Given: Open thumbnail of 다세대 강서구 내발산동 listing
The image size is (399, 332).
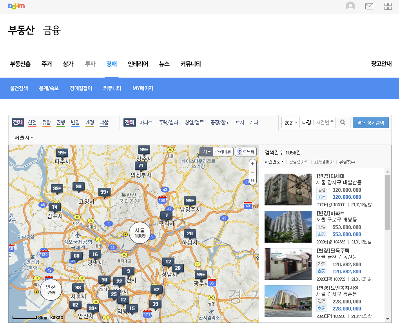Looking at the screenshot, I should pyautogui.click(x=288, y=189).
